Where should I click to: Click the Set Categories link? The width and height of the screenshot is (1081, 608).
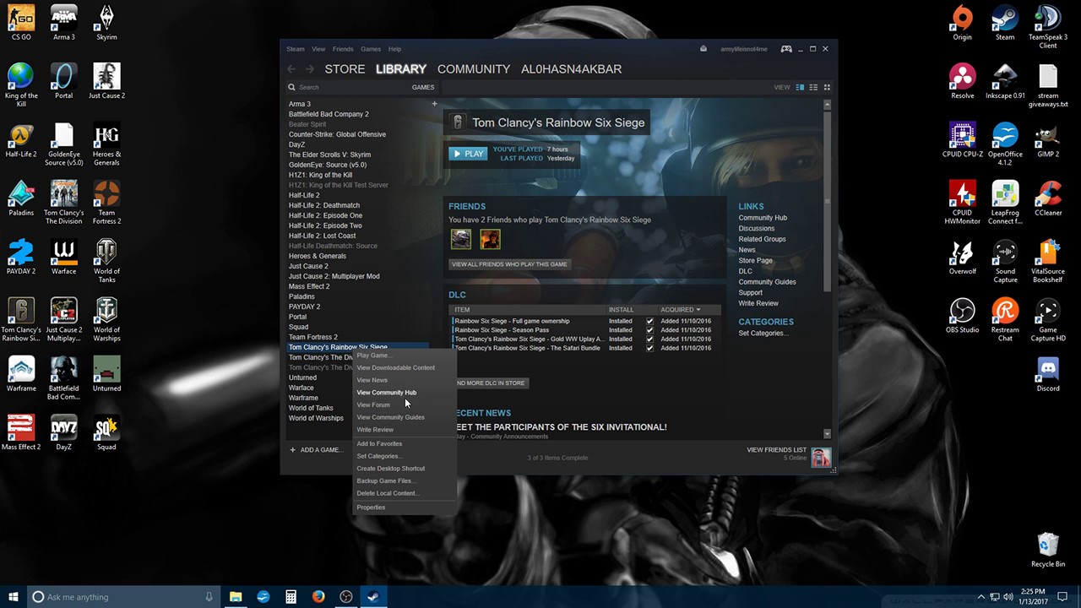[763, 334]
